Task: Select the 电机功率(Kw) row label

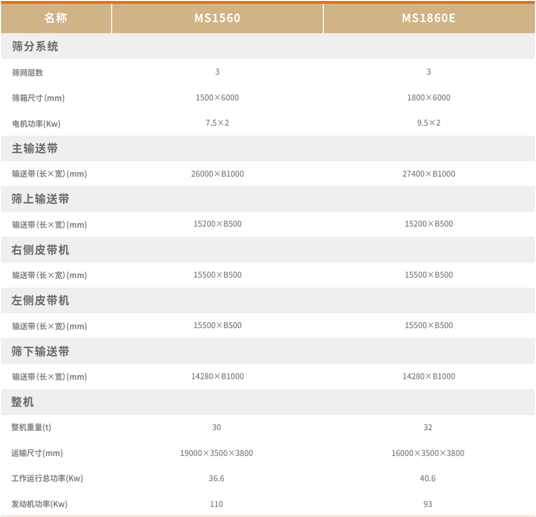Action: click(x=34, y=123)
